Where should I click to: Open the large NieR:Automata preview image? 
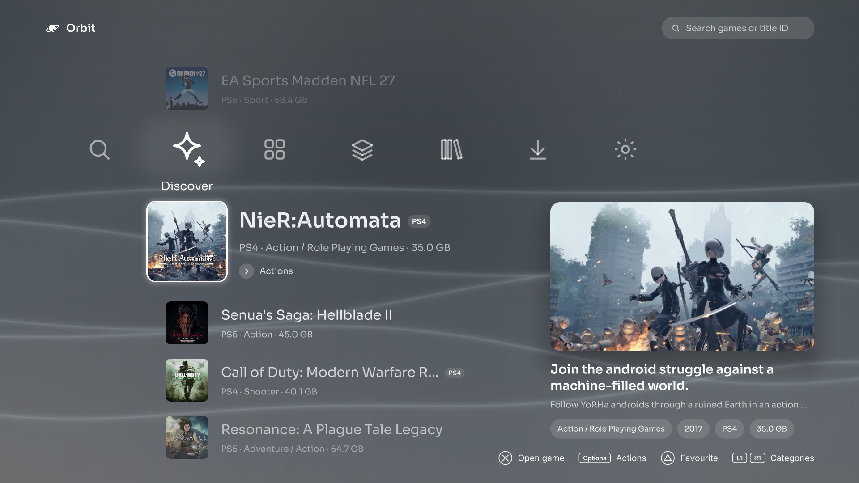pyautogui.click(x=682, y=276)
